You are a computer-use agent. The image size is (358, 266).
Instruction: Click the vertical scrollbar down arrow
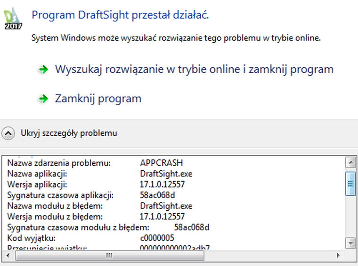coord(350,243)
